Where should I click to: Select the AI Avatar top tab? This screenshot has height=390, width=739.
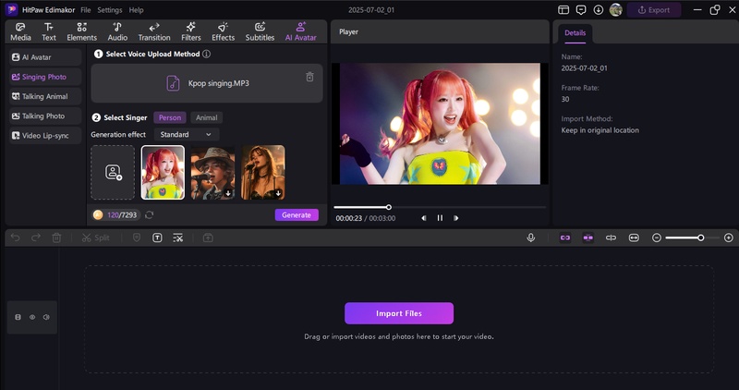301,31
